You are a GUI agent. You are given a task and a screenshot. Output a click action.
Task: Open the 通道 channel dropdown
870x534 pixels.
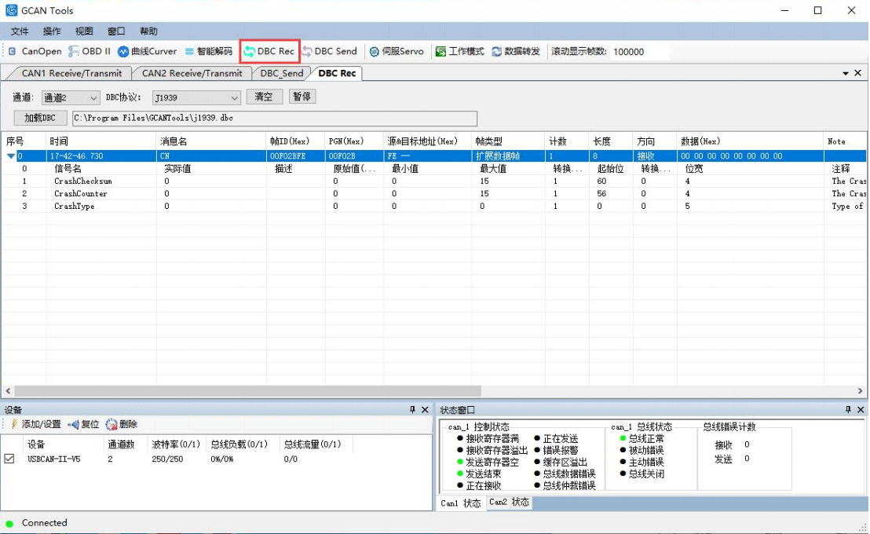tap(70, 98)
